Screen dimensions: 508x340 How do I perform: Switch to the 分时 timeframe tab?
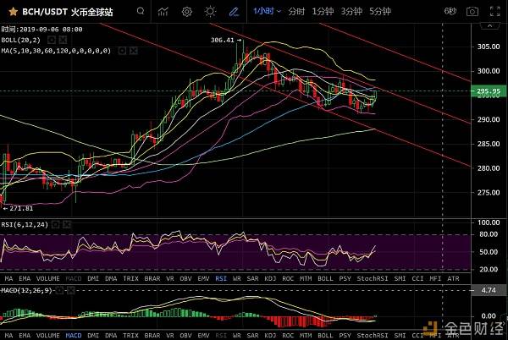295,12
